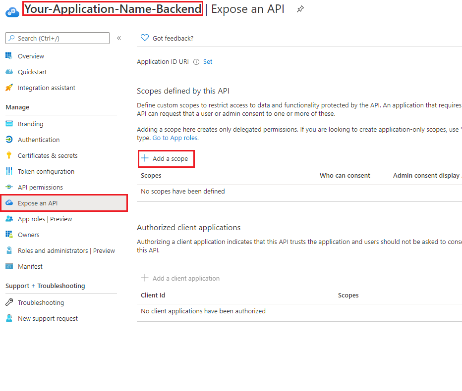Click the Application ID URI info icon
462x391 pixels.
[x=196, y=62]
